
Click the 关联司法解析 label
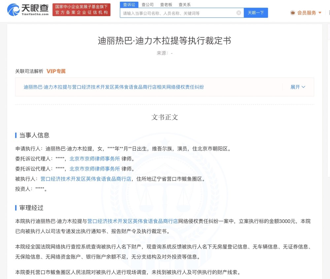pos(29,71)
